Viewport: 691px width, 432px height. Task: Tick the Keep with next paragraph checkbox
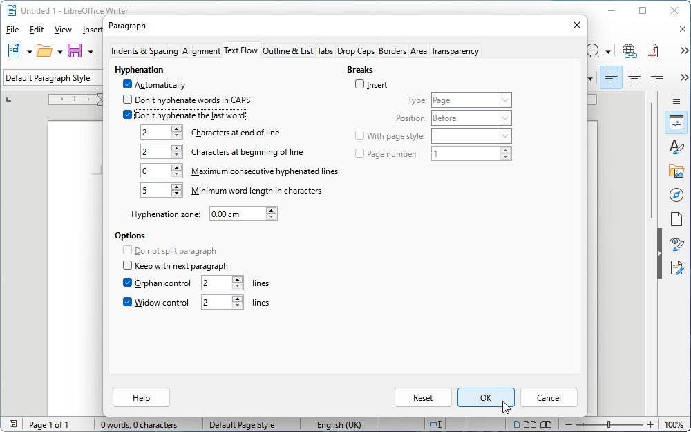127,266
